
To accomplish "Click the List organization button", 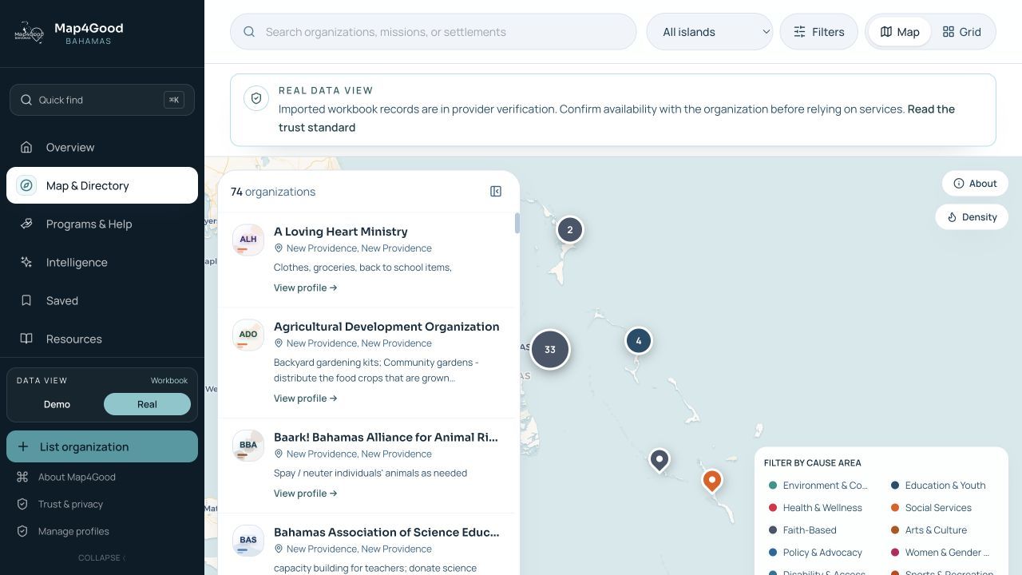I will tap(102, 446).
